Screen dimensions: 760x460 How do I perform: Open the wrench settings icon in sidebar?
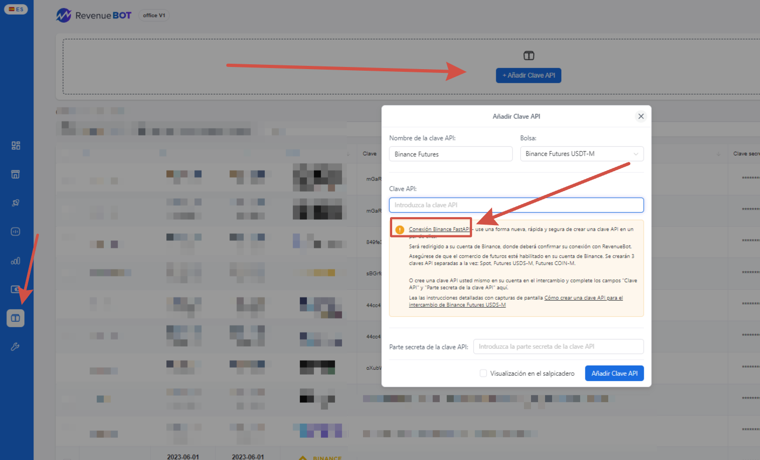(x=16, y=347)
